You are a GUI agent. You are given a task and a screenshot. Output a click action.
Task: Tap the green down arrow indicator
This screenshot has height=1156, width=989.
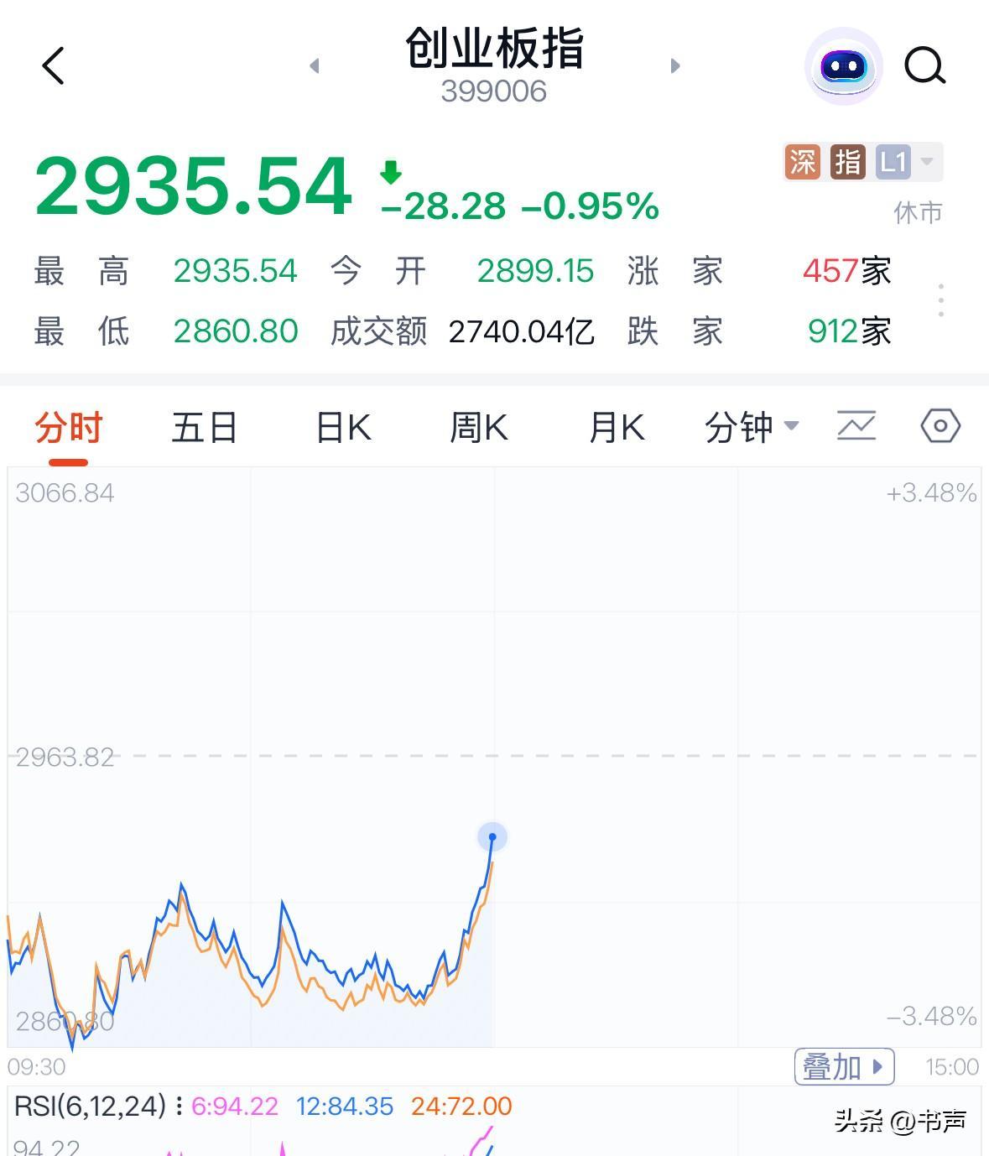tap(391, 173)
